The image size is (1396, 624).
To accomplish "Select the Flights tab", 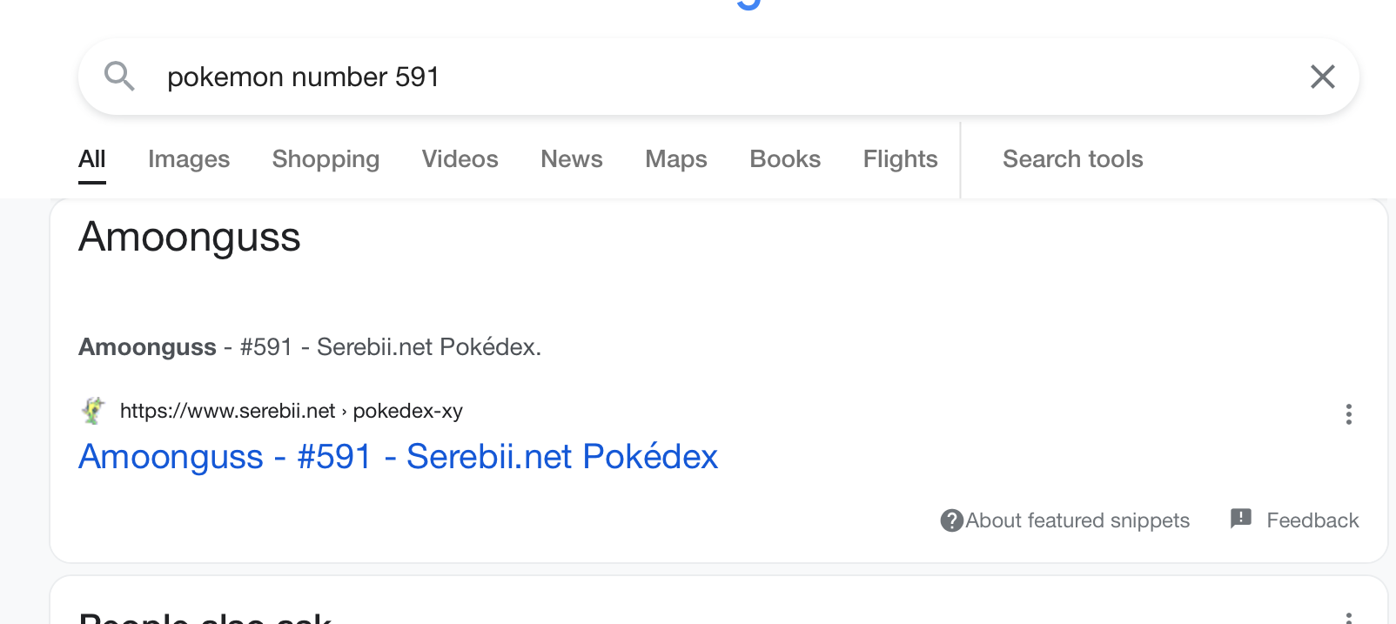I will (900, 159).
